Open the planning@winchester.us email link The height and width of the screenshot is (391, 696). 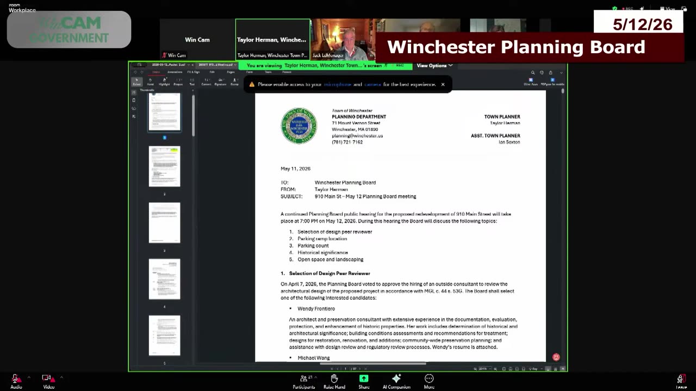(x=357, y=136)
